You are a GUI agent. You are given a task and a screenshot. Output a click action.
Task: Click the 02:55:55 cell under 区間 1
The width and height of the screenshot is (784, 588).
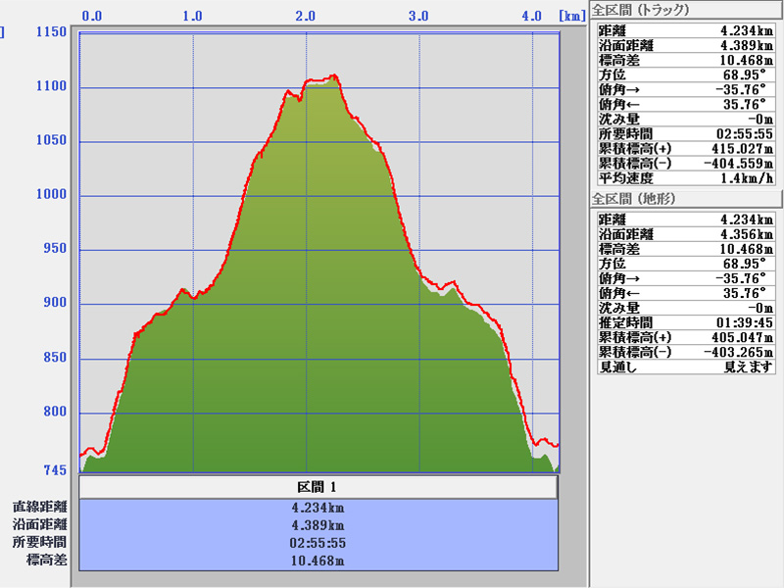pyautogui.click(x=318, y=543)
